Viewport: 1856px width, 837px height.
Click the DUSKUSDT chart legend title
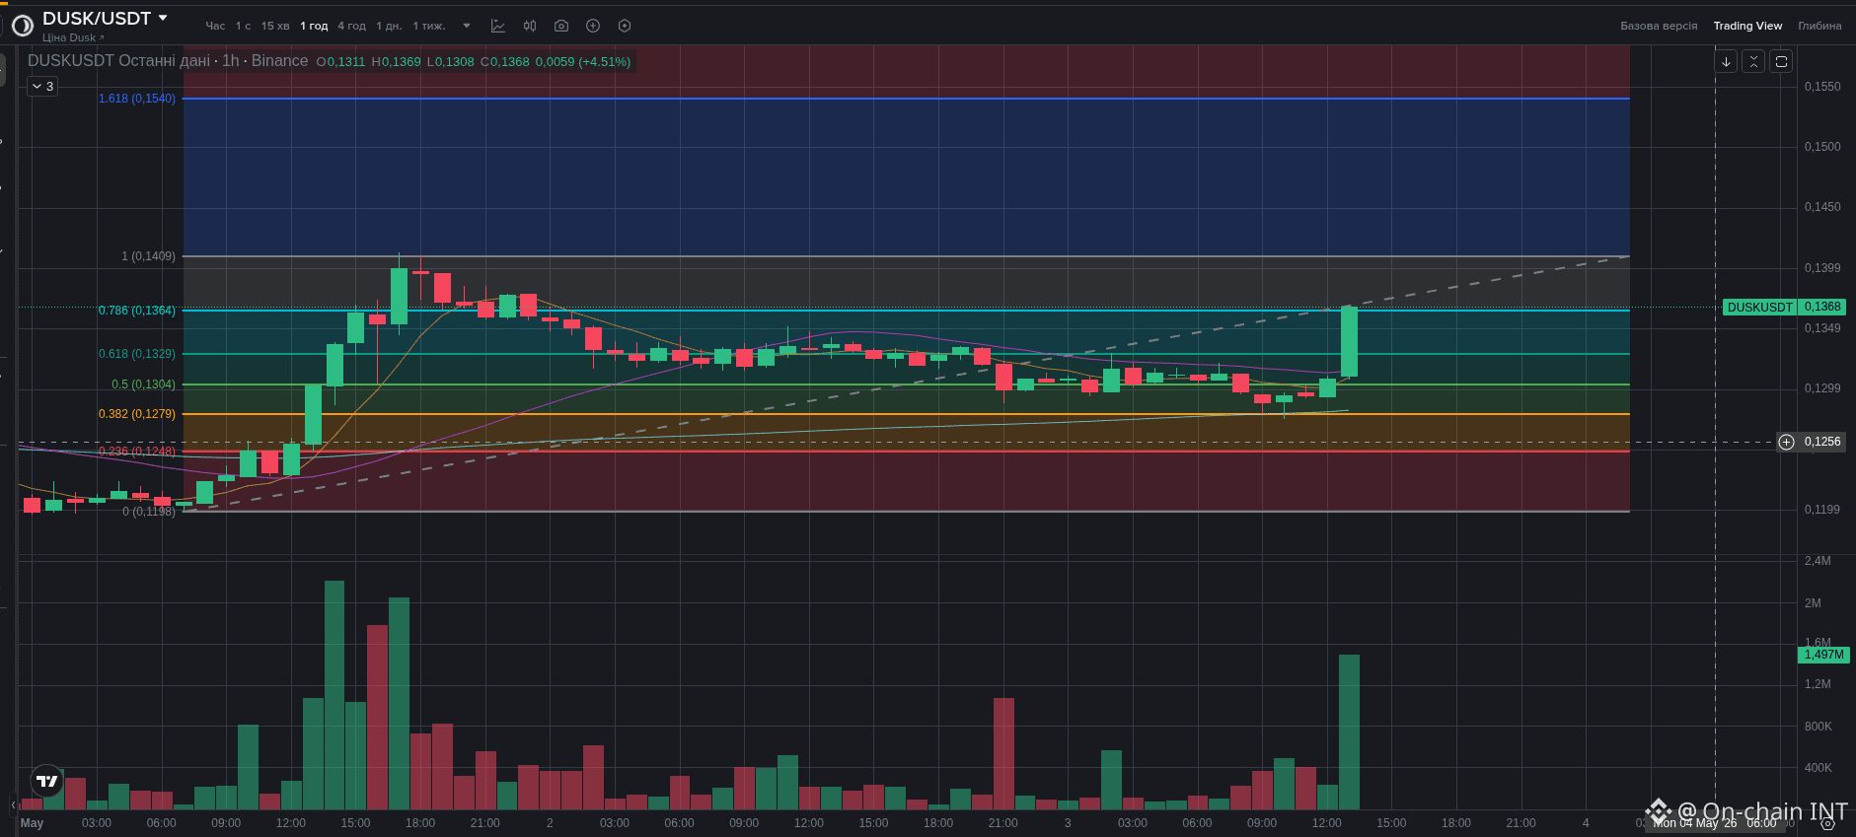(168, 61)
